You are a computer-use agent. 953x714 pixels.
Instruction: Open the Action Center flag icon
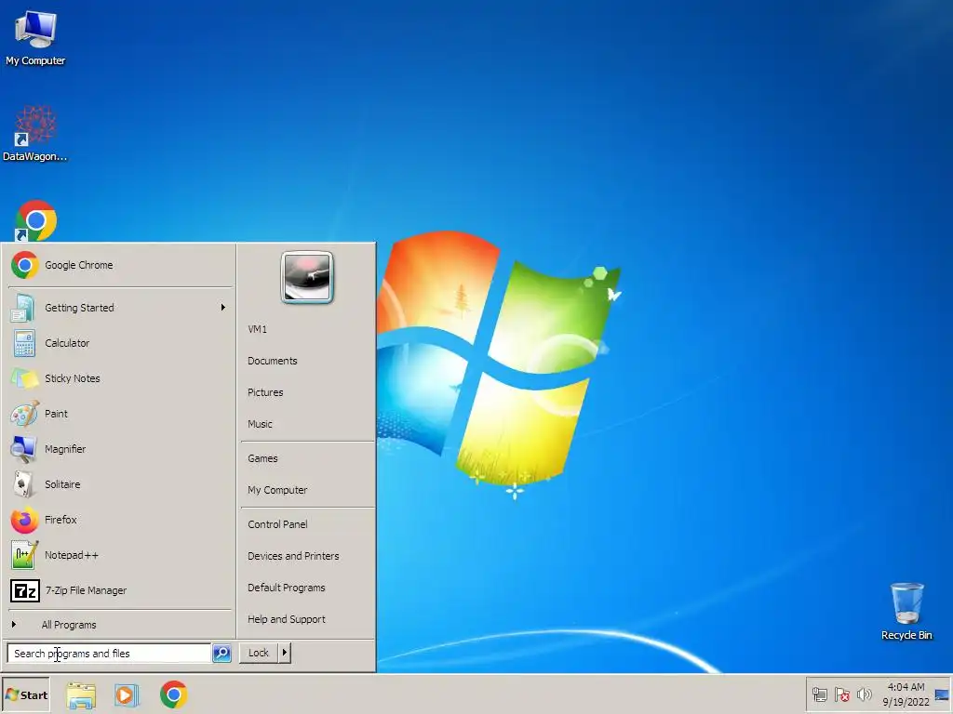point(841,694)
